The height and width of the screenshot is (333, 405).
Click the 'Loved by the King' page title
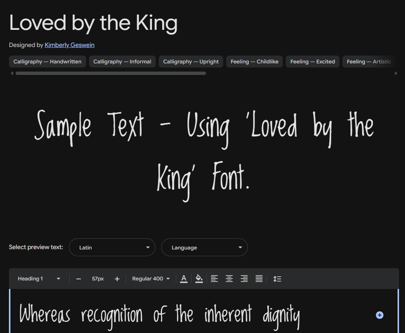click(x=93, y=23)
